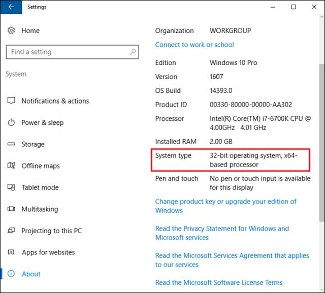Open the Apps for websites section

(x=48, y=252)
